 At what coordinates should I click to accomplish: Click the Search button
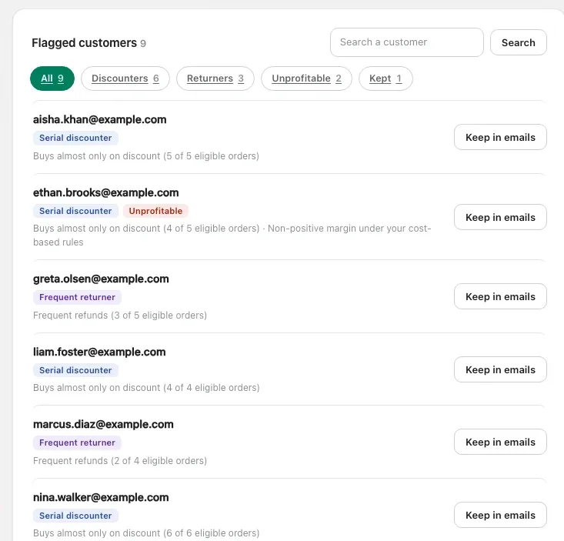tap(519, 42)
